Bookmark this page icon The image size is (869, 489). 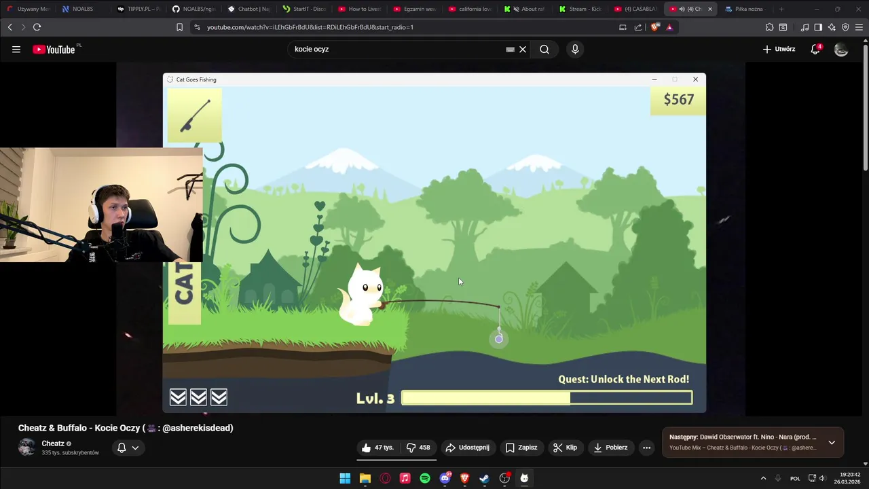point(179,27)
